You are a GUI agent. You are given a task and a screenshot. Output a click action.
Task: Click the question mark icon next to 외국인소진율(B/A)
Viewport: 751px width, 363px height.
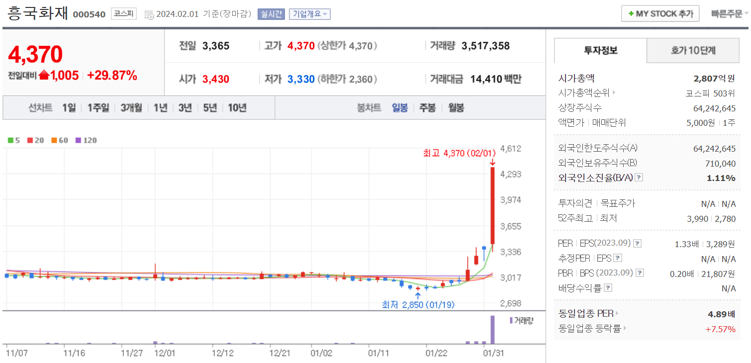639,178
